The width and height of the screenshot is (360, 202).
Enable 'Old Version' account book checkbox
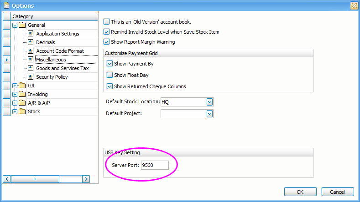coord(107,22)
